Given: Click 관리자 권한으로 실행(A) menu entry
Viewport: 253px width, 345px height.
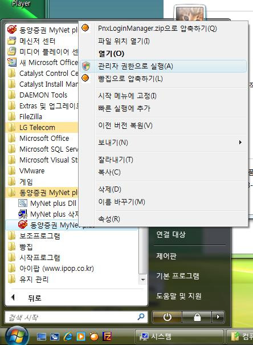Looking at the screenshot, I should coord(164,66).
